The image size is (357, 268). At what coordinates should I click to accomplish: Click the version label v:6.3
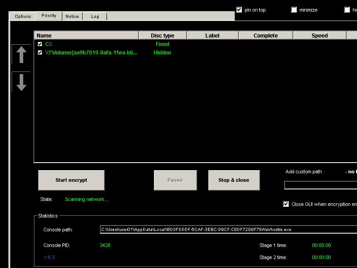[x=49, y=257]
